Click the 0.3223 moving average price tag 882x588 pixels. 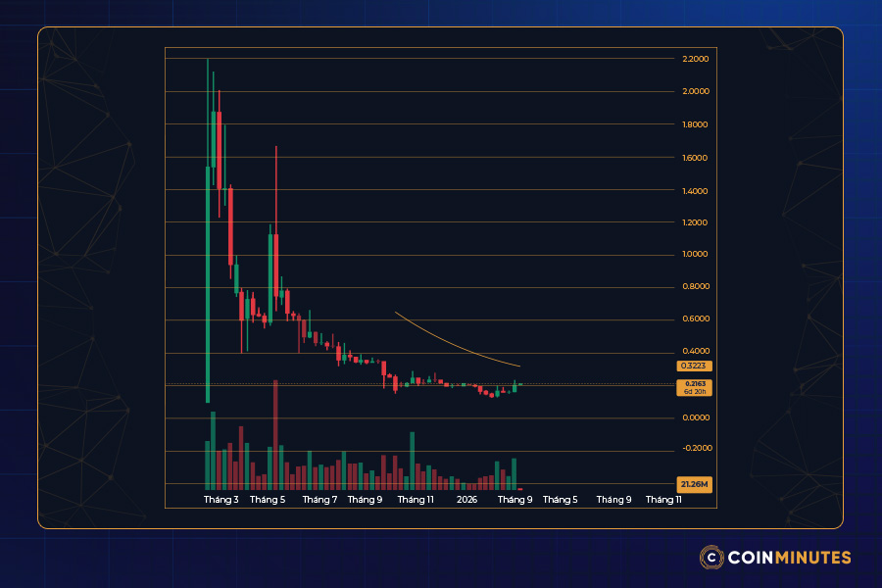point(695,365)
